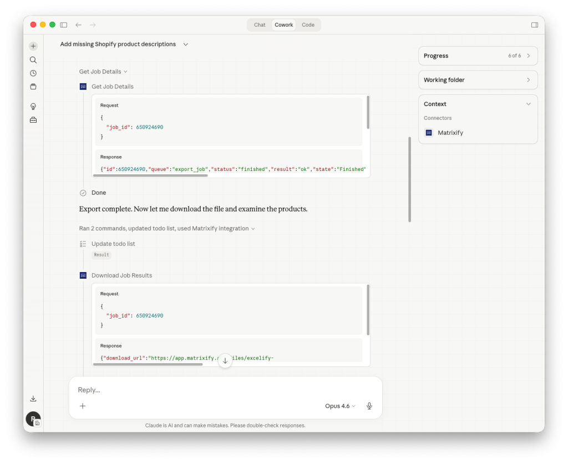
Task: Start a new chat with the plus icon
Action: (33, 46)
